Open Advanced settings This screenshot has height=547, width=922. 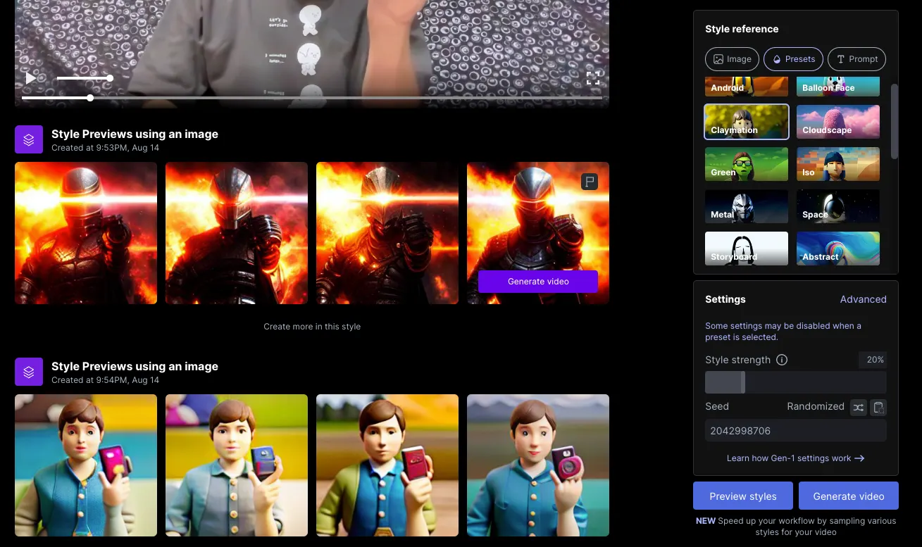[x=863, y=299]
